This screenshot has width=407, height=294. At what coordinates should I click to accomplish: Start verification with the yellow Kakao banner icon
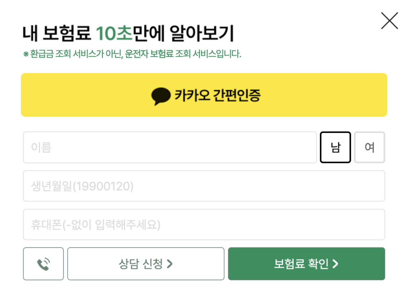(161, 95)
